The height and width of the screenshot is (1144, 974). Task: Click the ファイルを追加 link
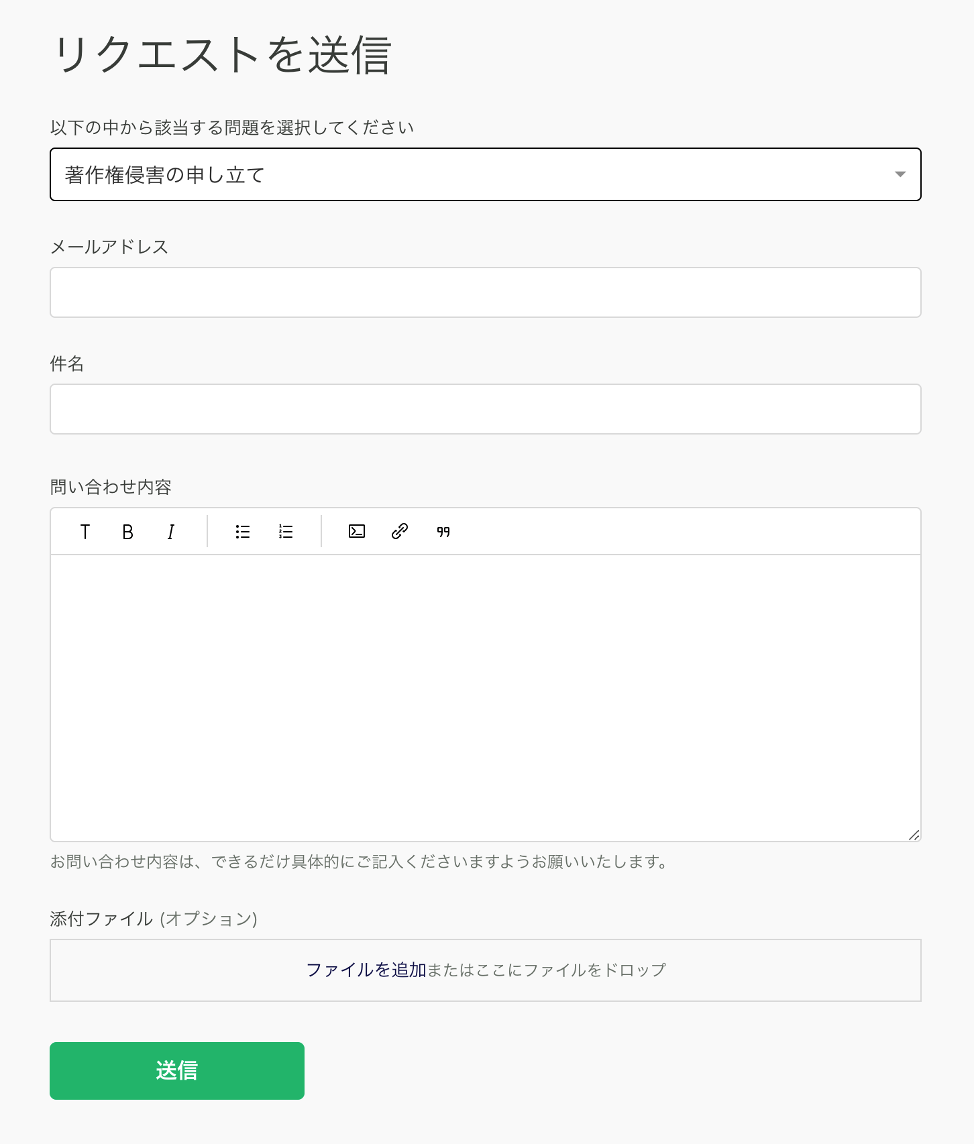click(x=366, y=970)
